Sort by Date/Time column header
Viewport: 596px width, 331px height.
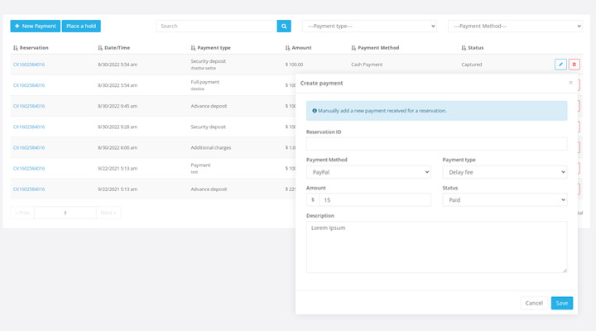click(x=114, y=48)
